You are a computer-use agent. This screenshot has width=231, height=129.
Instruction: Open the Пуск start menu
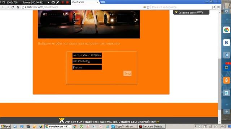[5, 126]
